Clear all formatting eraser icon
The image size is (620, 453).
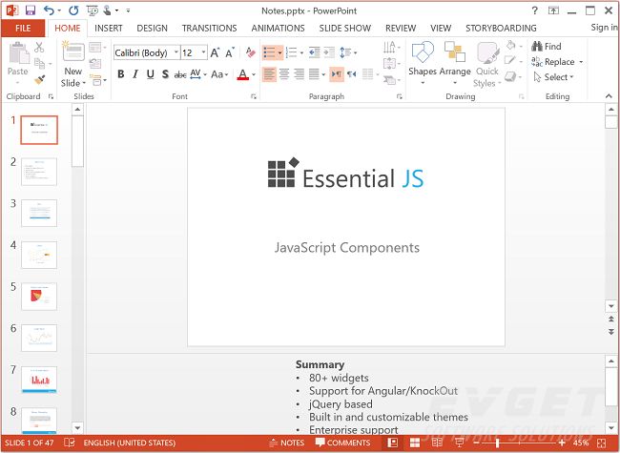pyautogui.click(x=250, y=52)
